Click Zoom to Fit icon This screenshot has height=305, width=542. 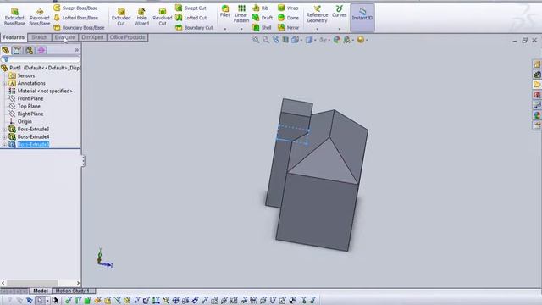(x=256, y=40)
